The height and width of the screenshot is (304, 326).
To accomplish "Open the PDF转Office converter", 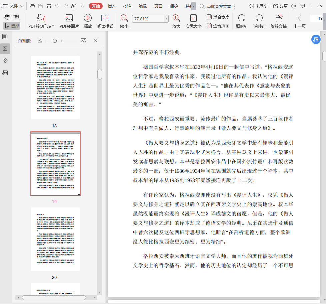I will (x=41, y=21).
